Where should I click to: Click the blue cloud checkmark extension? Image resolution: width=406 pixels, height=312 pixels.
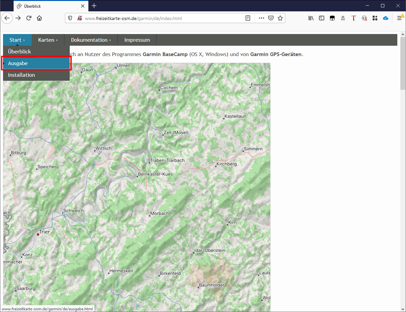point(386,18)
